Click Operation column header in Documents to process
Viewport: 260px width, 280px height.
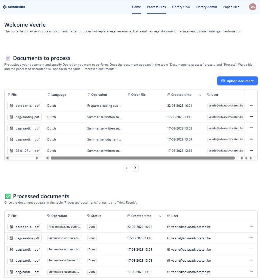[x=97, y=95]
